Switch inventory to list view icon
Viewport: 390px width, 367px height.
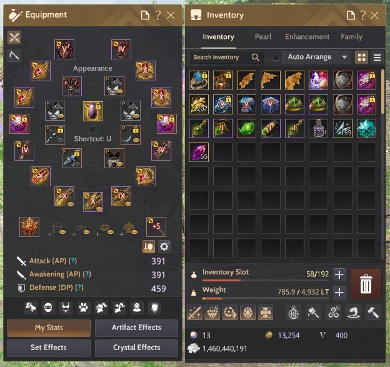point(377,58)
